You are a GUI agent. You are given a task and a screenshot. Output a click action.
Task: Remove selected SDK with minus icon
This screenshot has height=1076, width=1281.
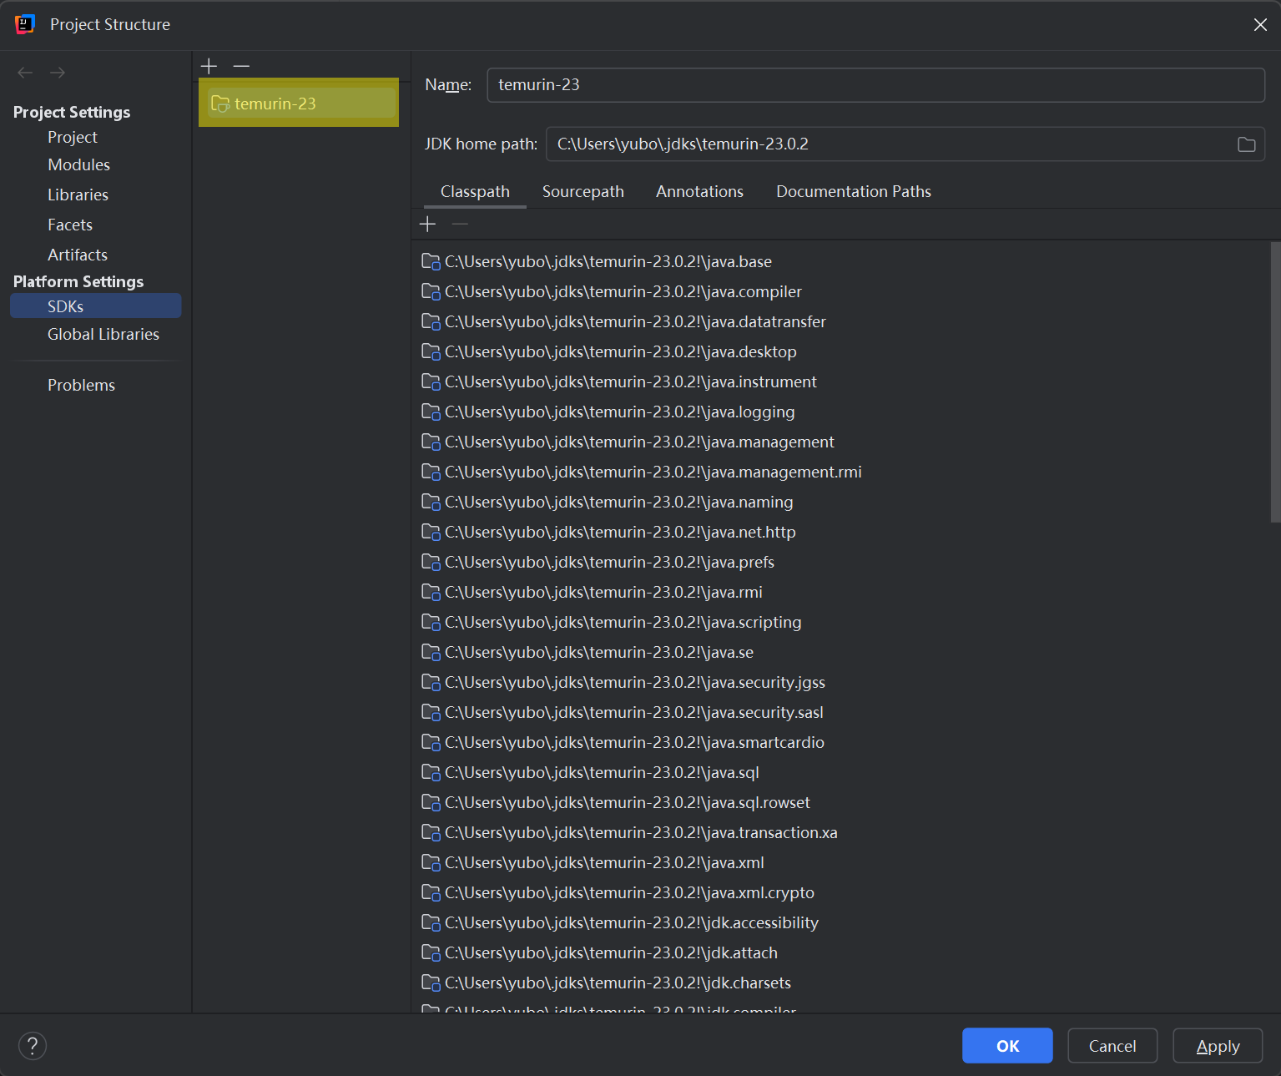(241, 66)
